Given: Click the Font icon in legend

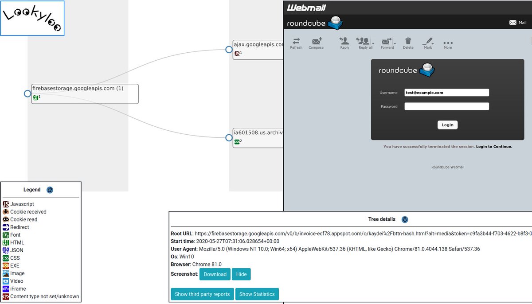Looking at the screenshot, I should [x=6, y=235].
